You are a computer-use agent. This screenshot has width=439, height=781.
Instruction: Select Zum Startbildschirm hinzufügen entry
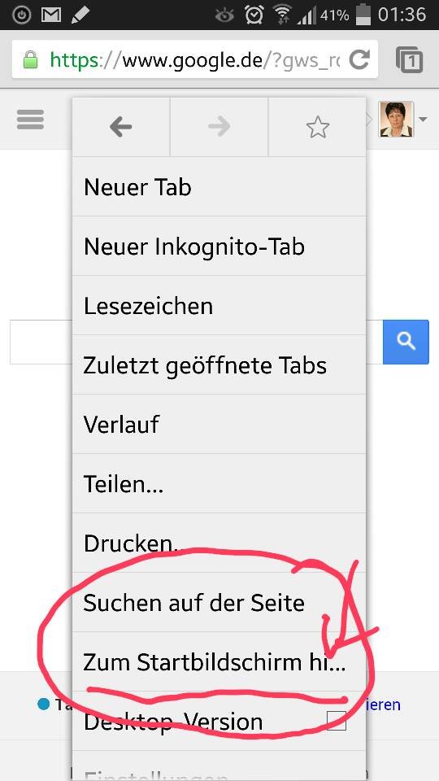pos(219,662)
